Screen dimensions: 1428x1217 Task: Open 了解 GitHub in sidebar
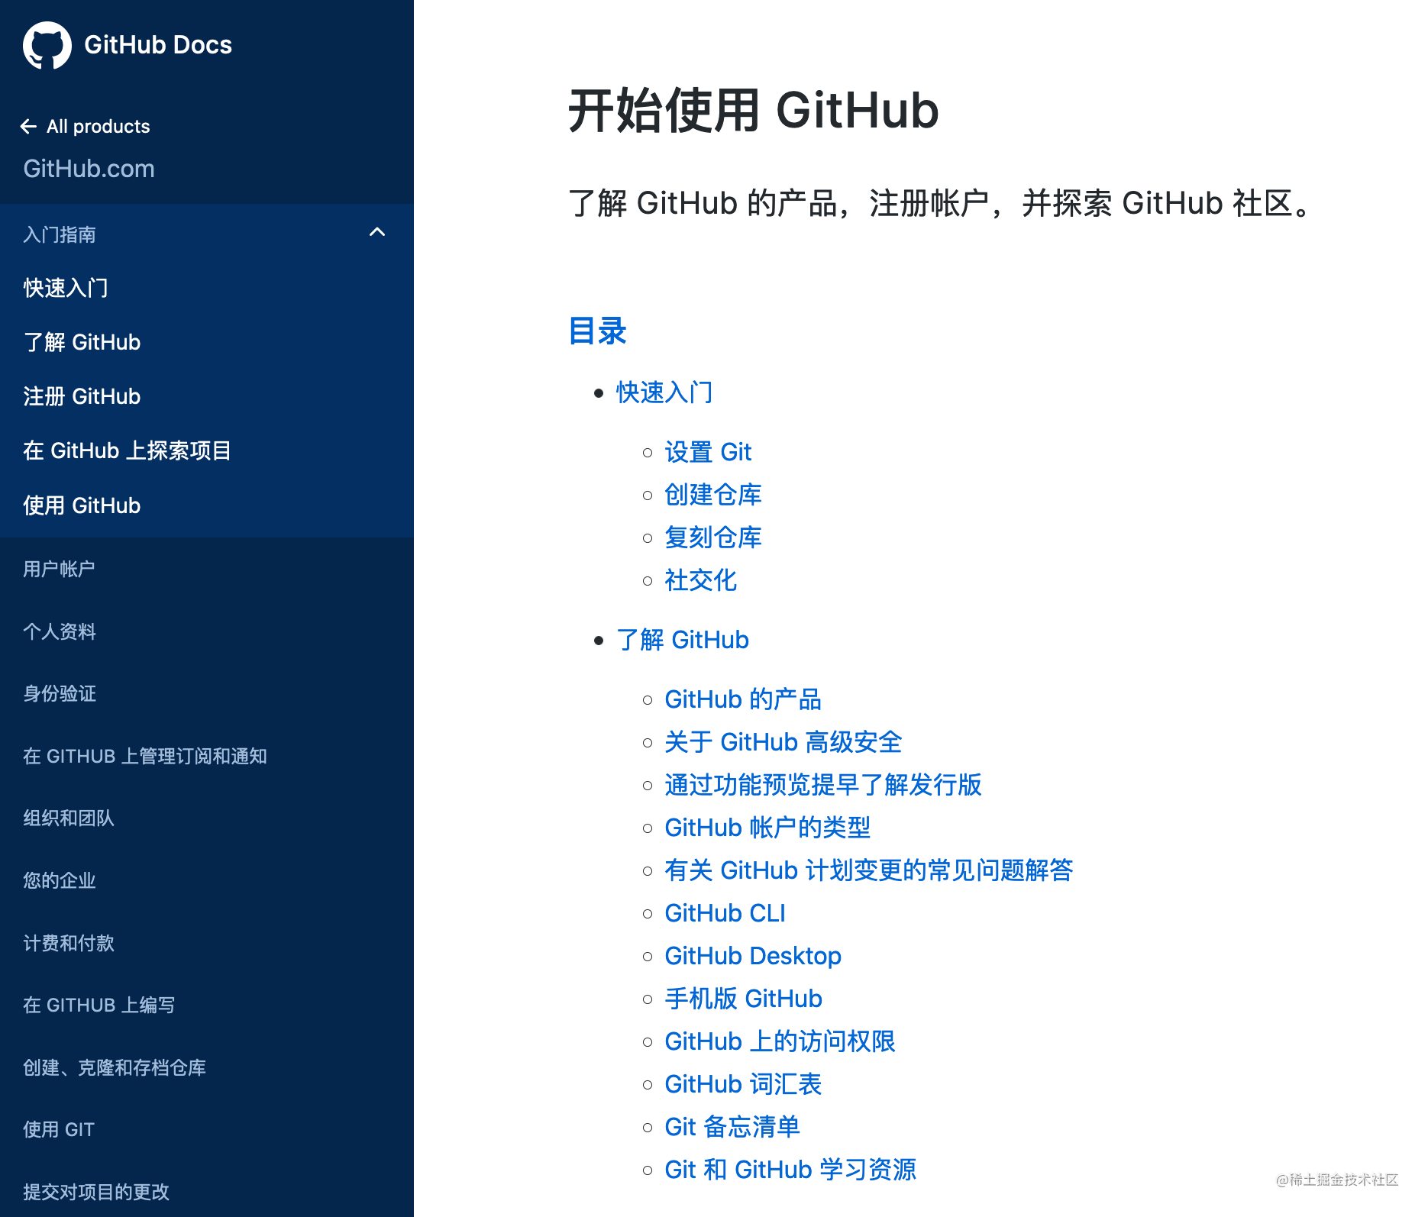tap(82, 342)
